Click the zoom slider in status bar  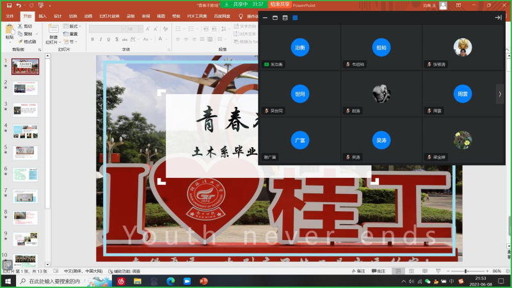(465, 271)
